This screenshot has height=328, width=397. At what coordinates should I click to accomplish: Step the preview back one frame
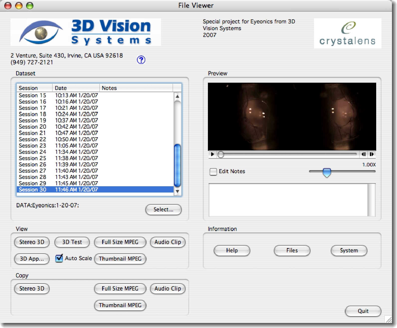pyautogui.click(x=363, y=154)
